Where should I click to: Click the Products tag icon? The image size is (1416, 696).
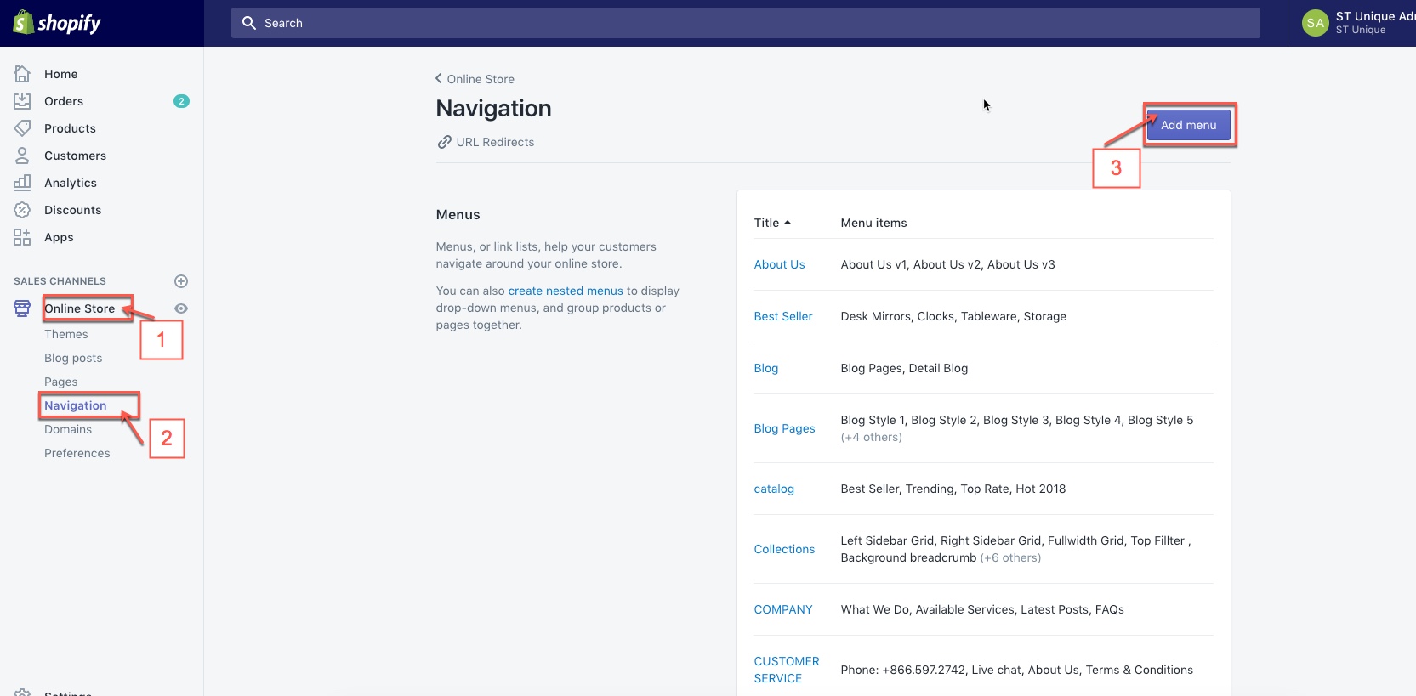22,128
